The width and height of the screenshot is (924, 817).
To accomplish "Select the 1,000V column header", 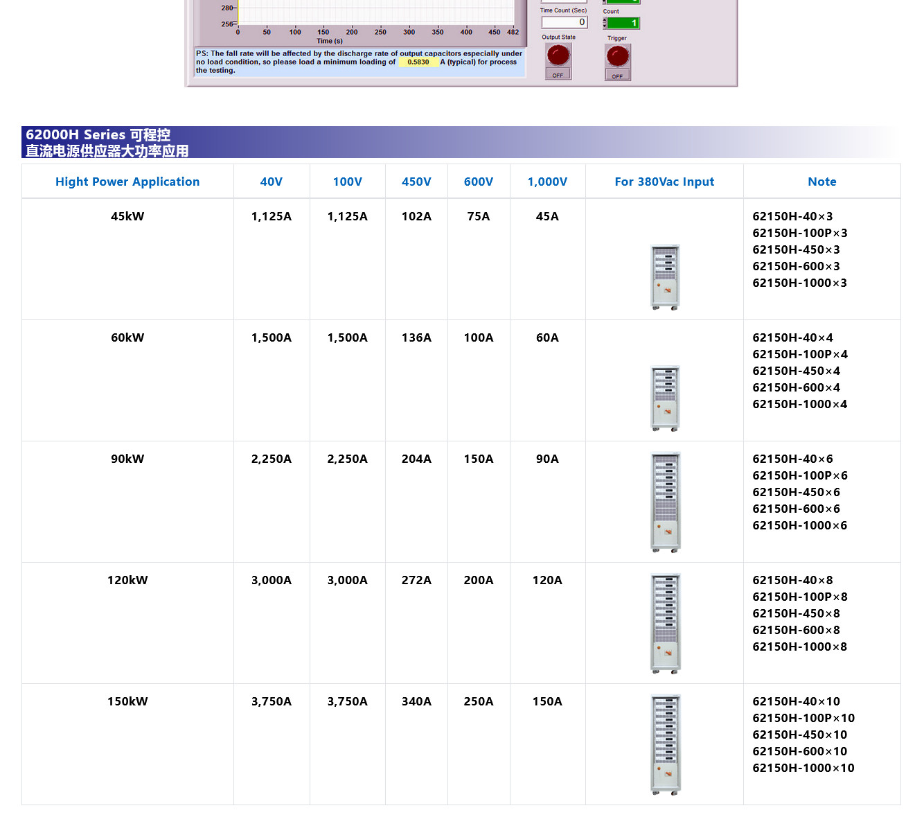I will point(547,182).
